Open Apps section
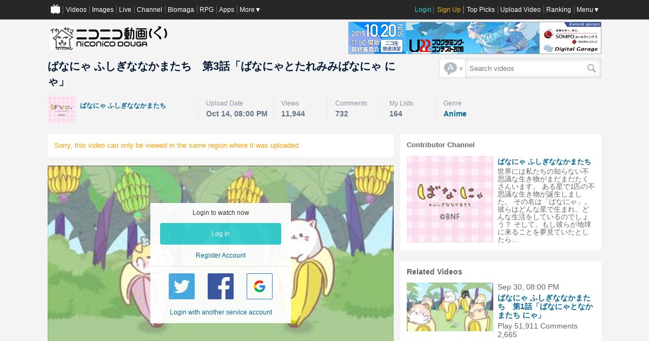The height and width of the screenshot is (341, 649). (x=227, y=10)
